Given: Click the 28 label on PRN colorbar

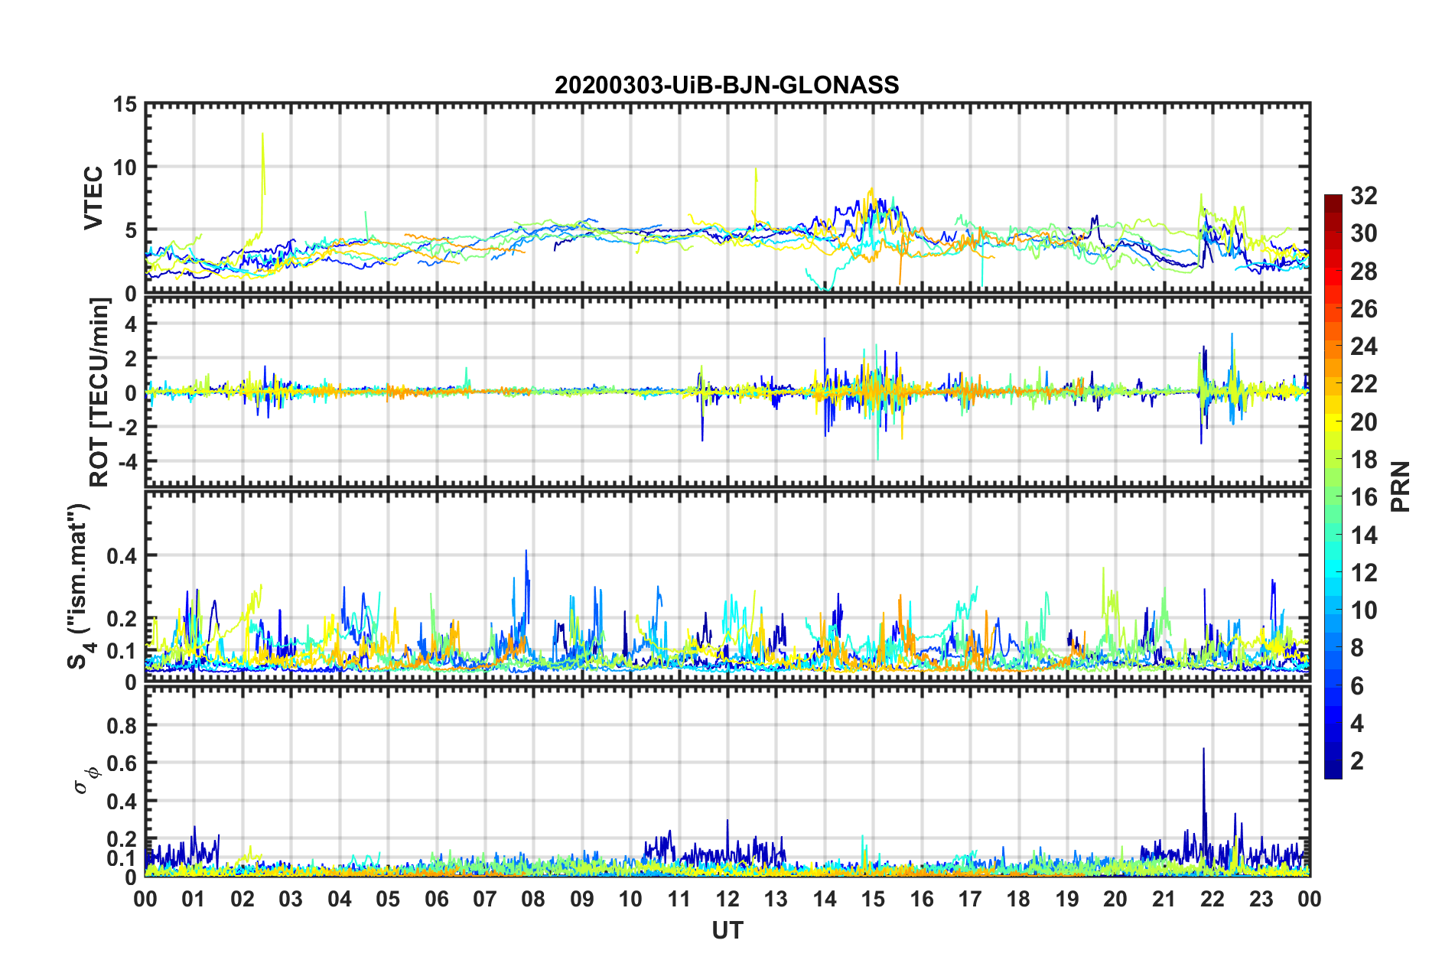Looking at the screenshot, I should coord(1364,272).
